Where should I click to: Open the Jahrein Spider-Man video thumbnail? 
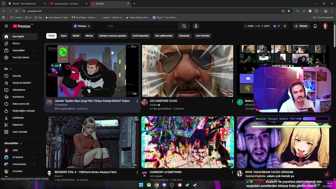click(x=92, y=71)
